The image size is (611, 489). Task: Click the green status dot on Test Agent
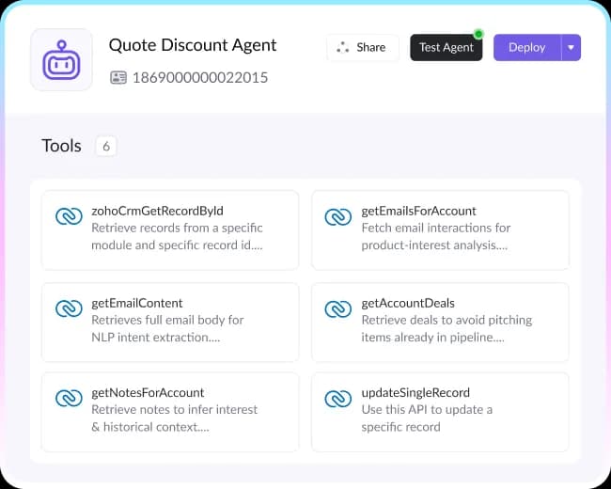478,34
